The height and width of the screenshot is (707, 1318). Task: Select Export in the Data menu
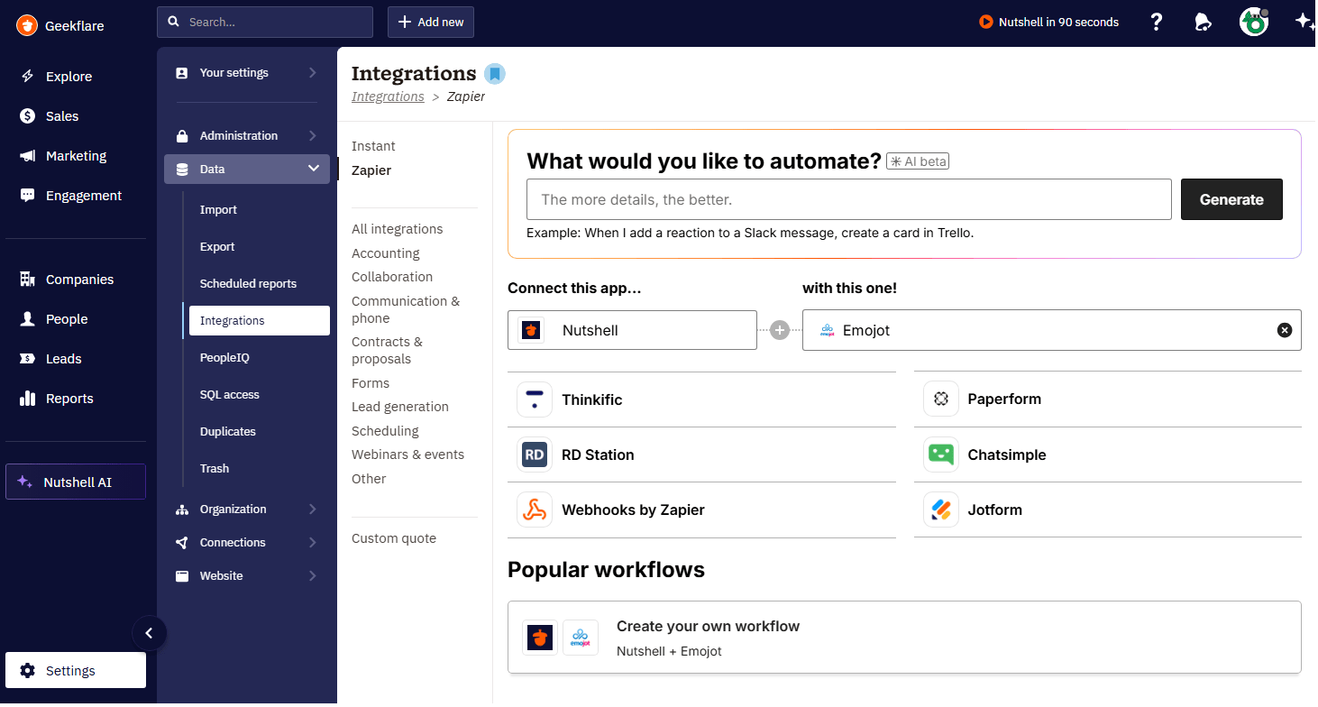(x=217, y=246)
